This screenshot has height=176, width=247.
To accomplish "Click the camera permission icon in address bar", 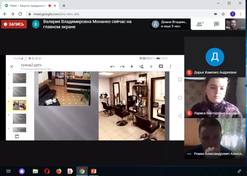I will tap(216, 14).
